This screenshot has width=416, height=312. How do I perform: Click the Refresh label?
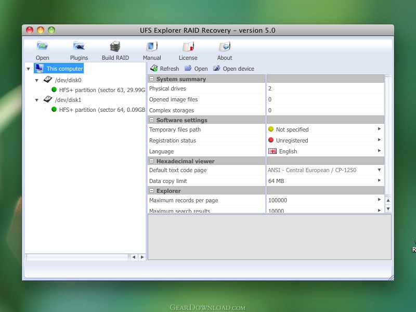pos(170,69)
